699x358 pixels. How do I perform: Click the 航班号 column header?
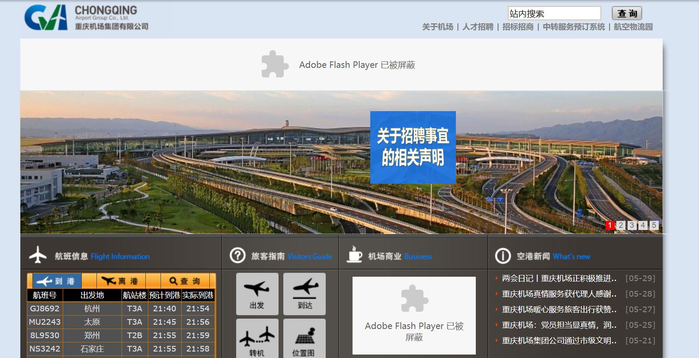tap(45, 295)
